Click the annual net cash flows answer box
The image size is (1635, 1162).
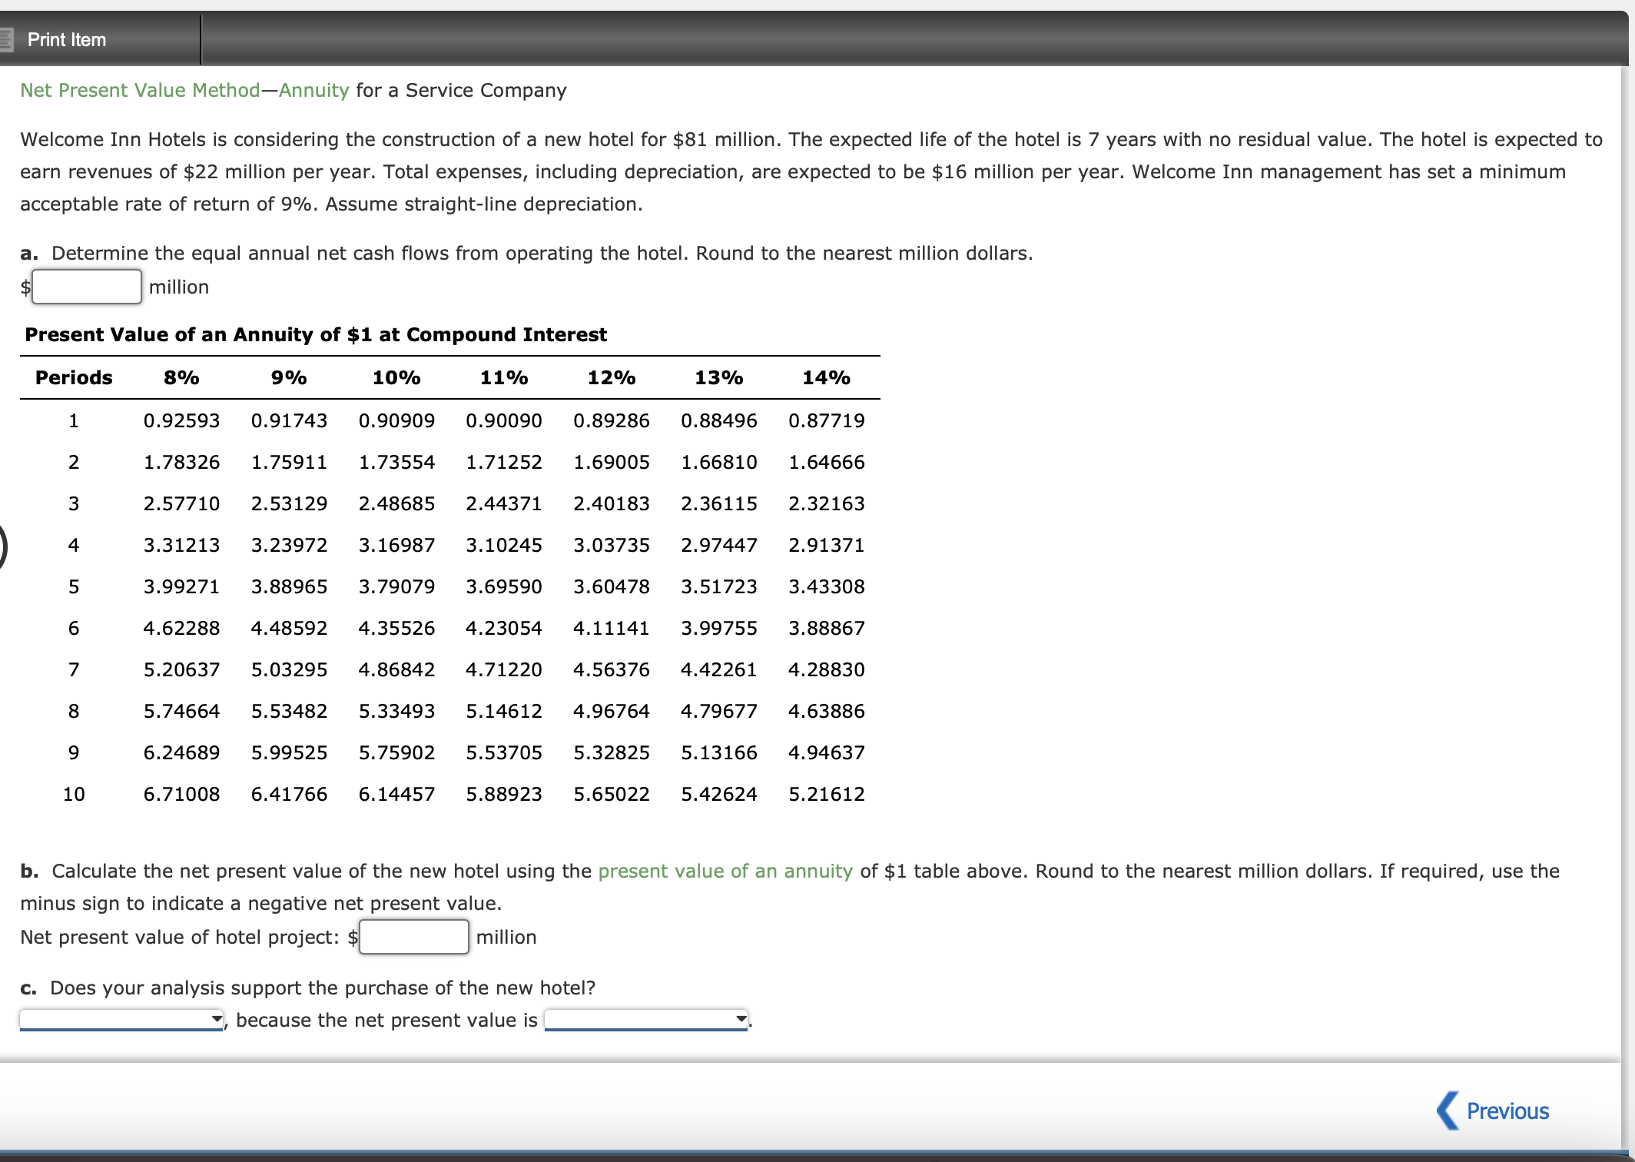tap(86, 286)
